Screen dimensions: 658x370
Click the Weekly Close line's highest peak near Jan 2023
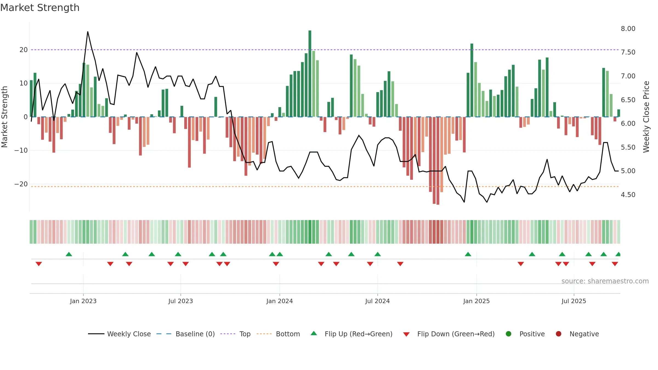pos(88,32)
